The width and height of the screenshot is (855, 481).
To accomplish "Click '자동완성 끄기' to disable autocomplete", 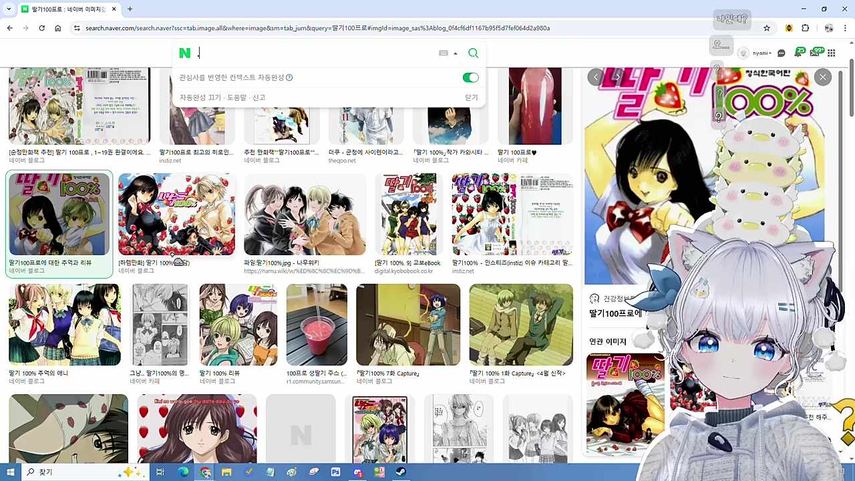I will pyautogui.click(x=200, y=98).
